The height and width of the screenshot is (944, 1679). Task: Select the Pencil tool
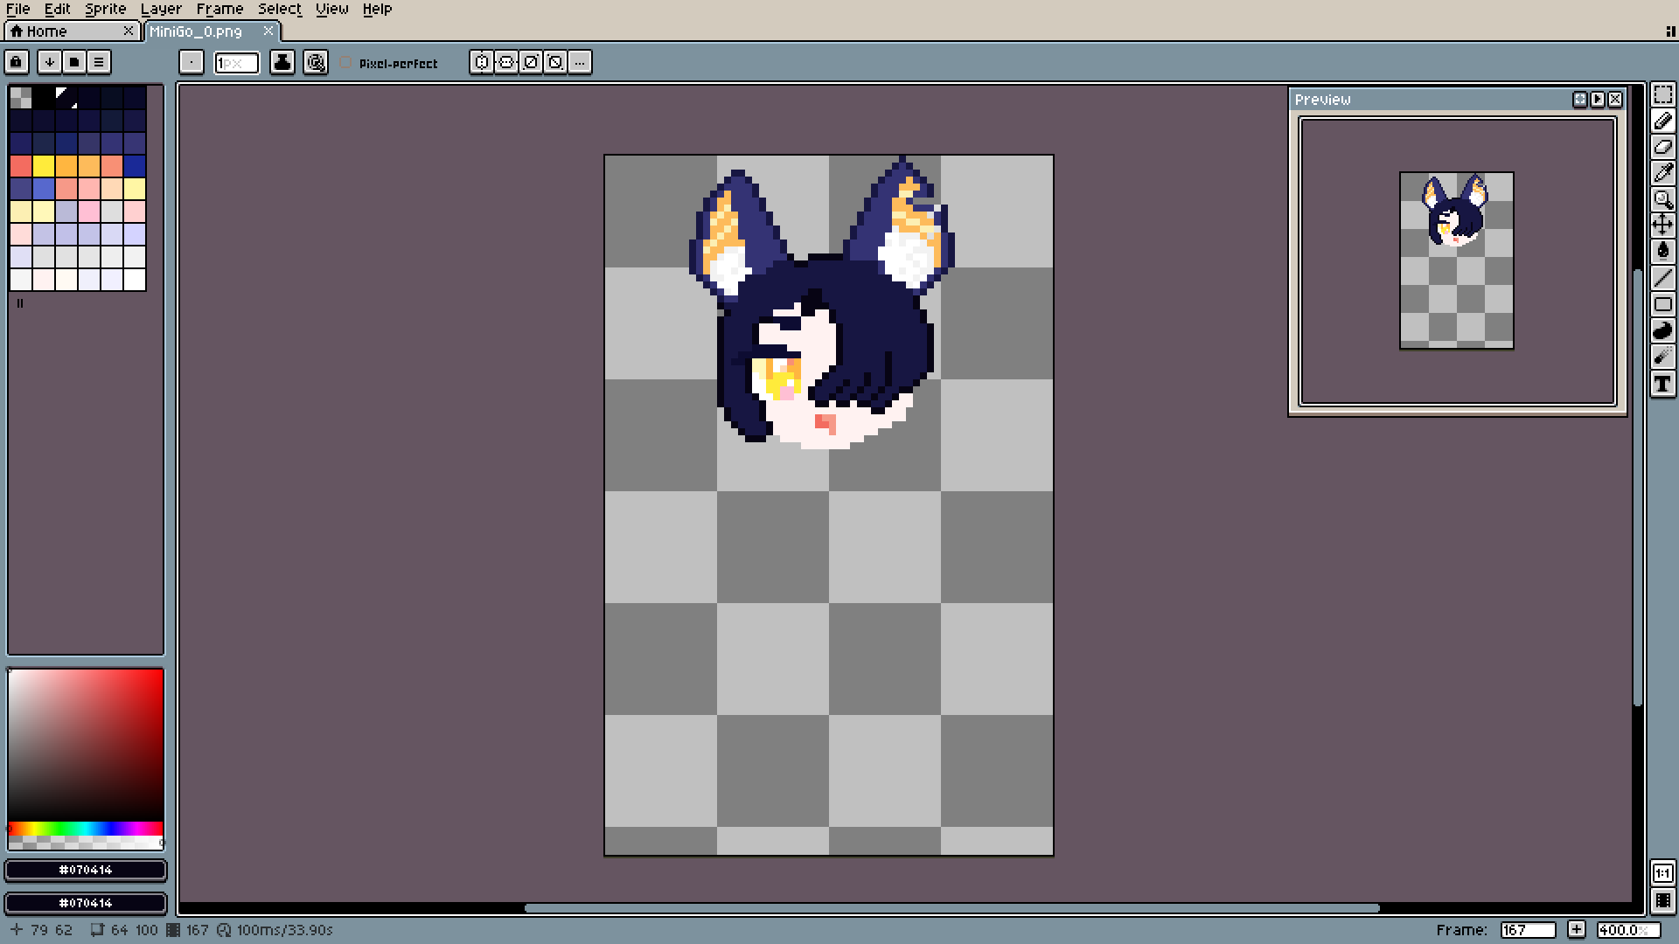[x=1662, y=121]
